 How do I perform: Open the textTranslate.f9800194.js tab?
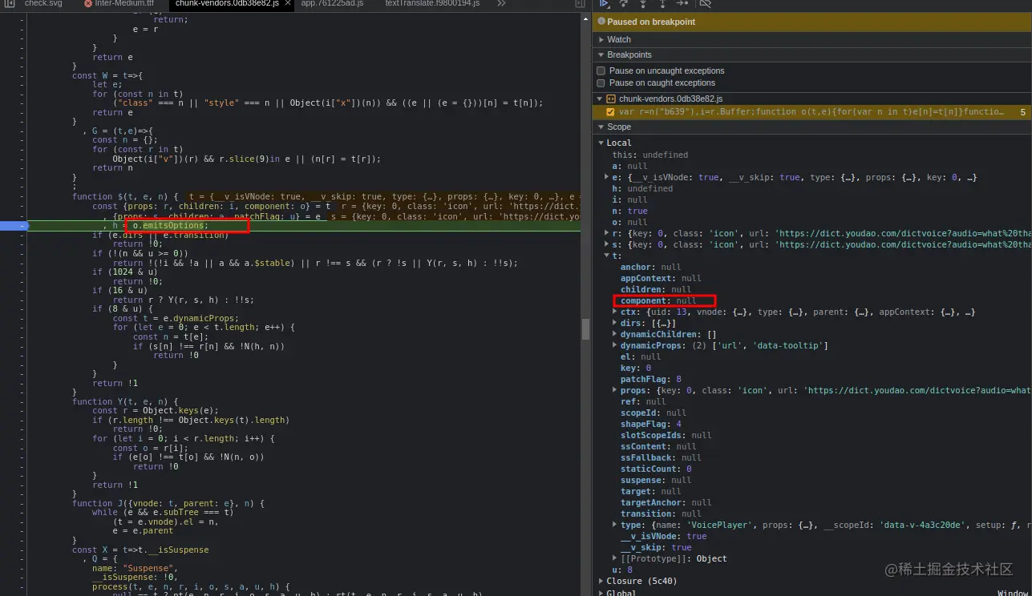(432, 4)
